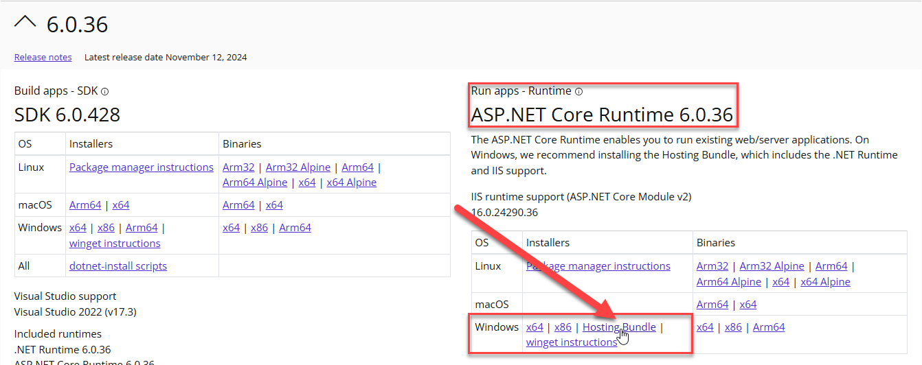Download Runtime Windows x64 binary
The image size is (922, 365).
coord(705,327)
